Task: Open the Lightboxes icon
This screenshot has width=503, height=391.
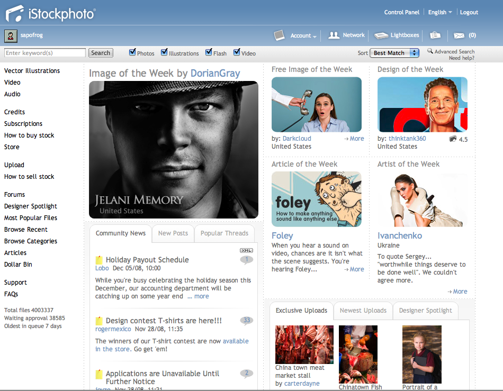Action: pyautogui.click(x=381, y=35)
